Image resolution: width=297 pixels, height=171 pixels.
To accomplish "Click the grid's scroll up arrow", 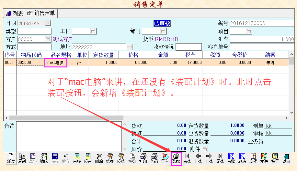I will pos(292,54).
